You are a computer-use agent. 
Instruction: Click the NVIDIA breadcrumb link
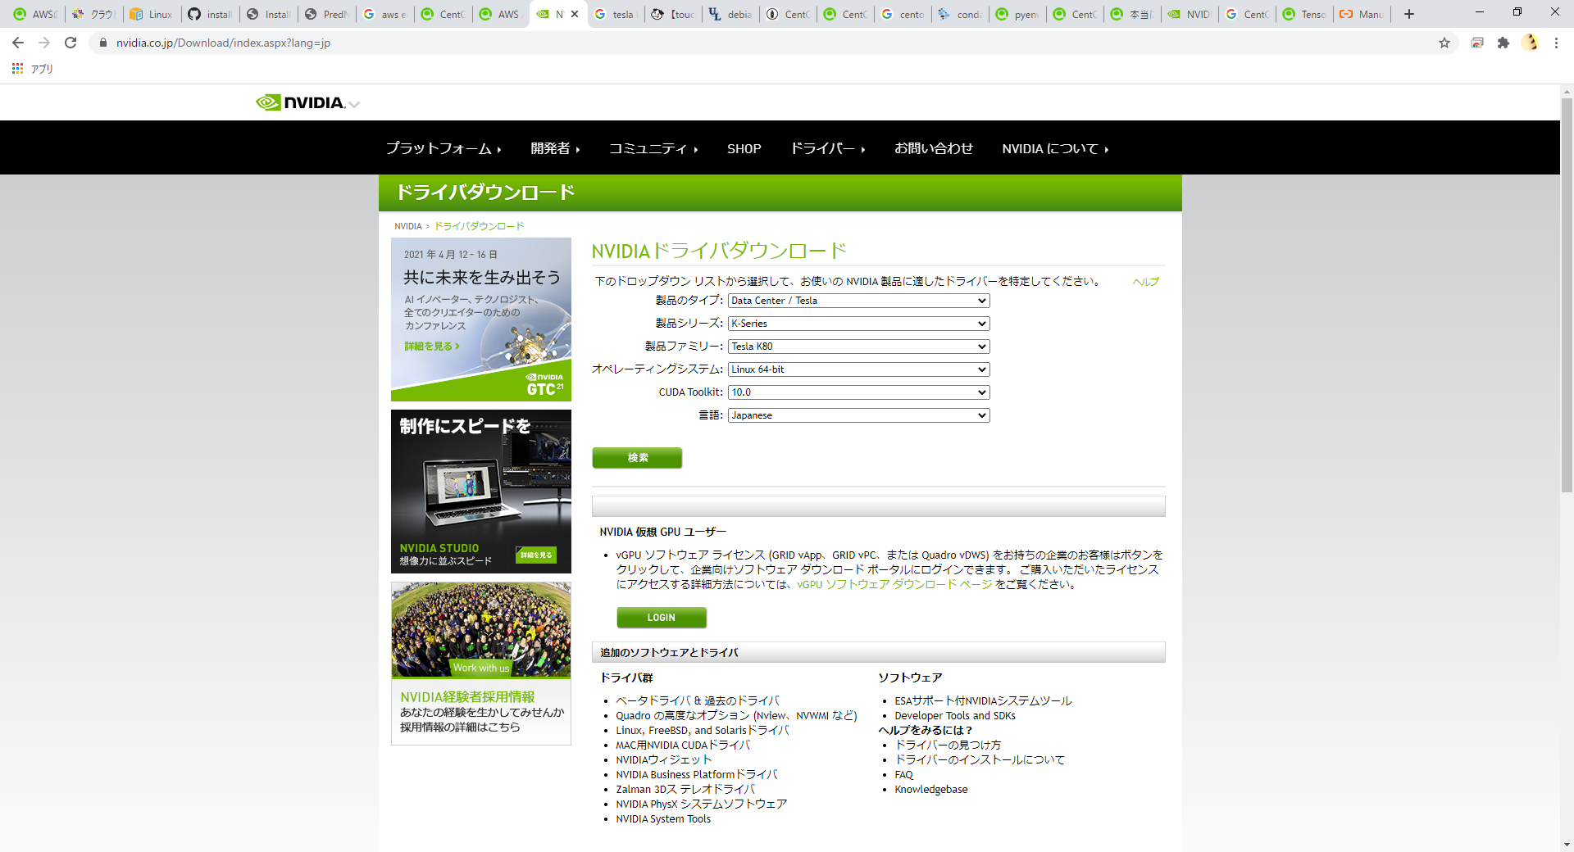coord(407,226)
